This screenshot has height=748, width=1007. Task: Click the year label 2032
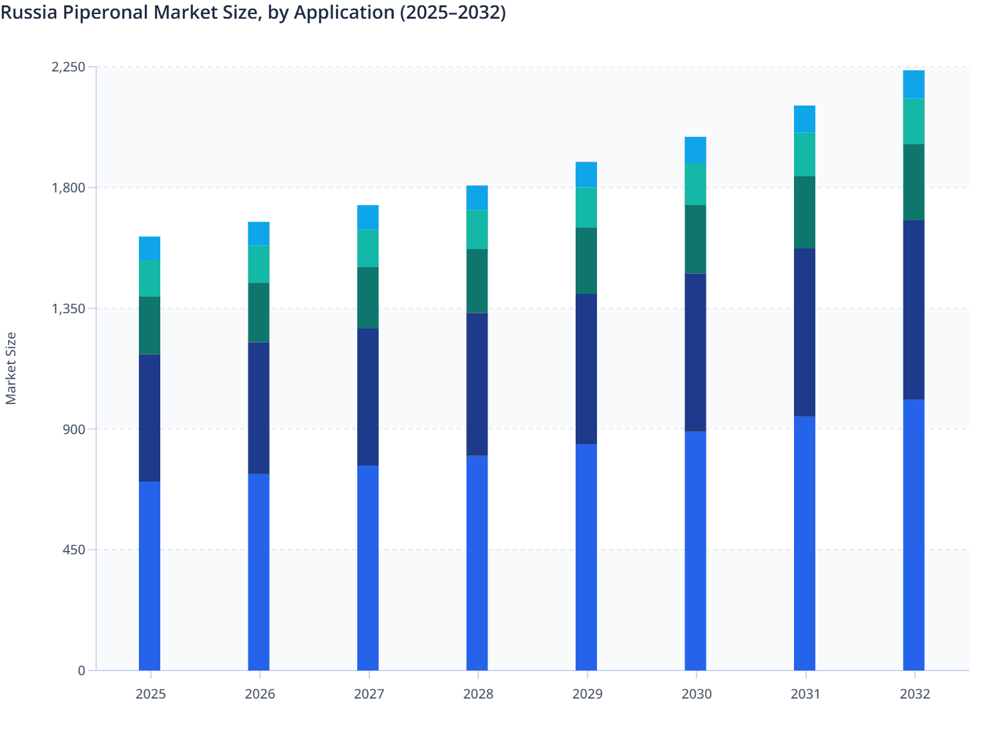(x=915, y=695)
